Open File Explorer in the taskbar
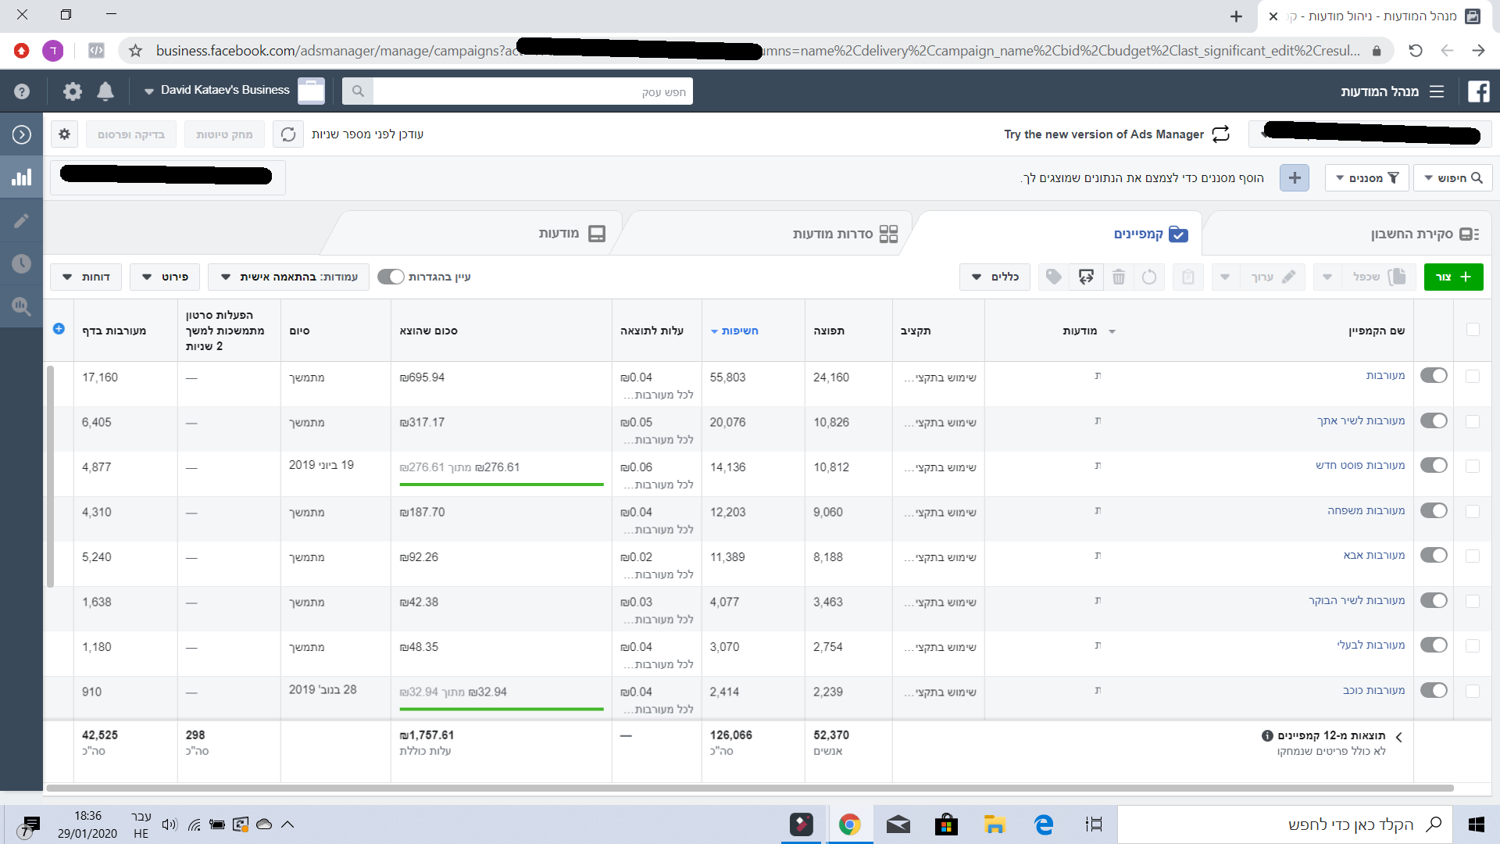Viewport: 1500px width, 844px height. pos(995,824)
